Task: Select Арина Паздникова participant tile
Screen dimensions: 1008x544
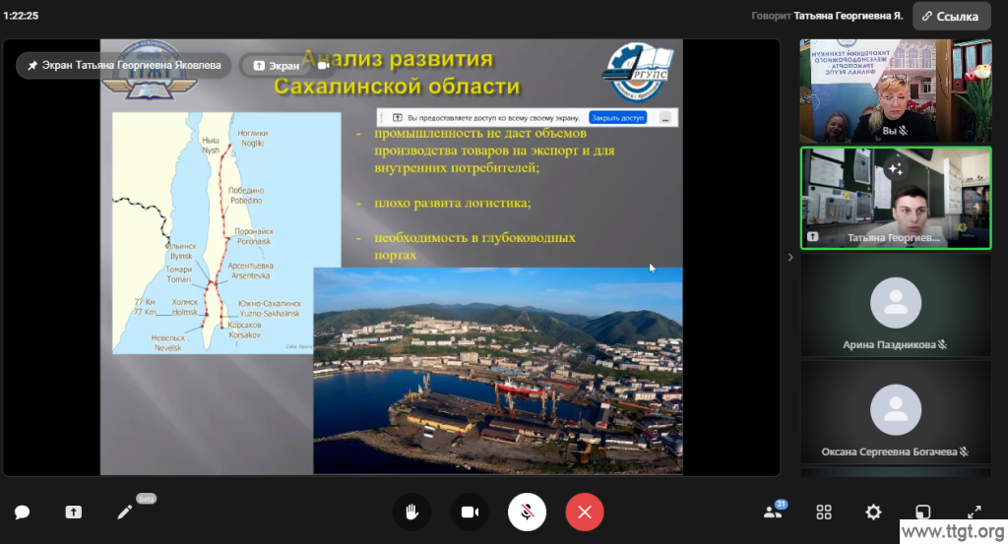Action: 895,305
